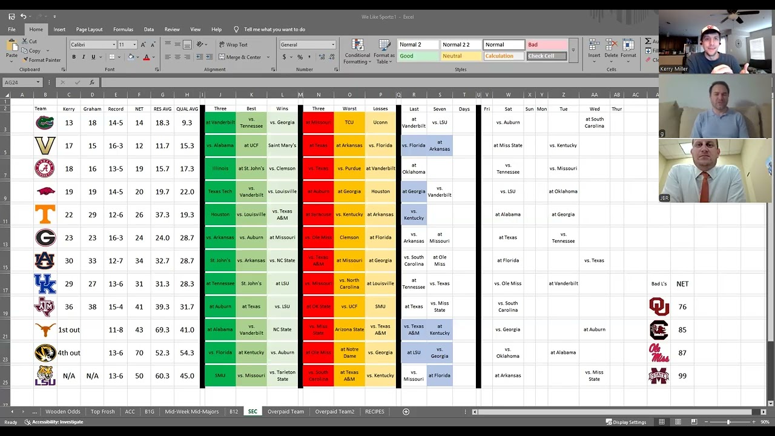This screenshot has height=436, width=775.
Task: Click Tell me what you want to do
Action: 269,29
